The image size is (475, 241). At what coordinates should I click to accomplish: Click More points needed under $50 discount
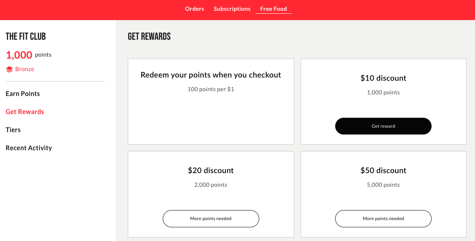pos(383,219)
